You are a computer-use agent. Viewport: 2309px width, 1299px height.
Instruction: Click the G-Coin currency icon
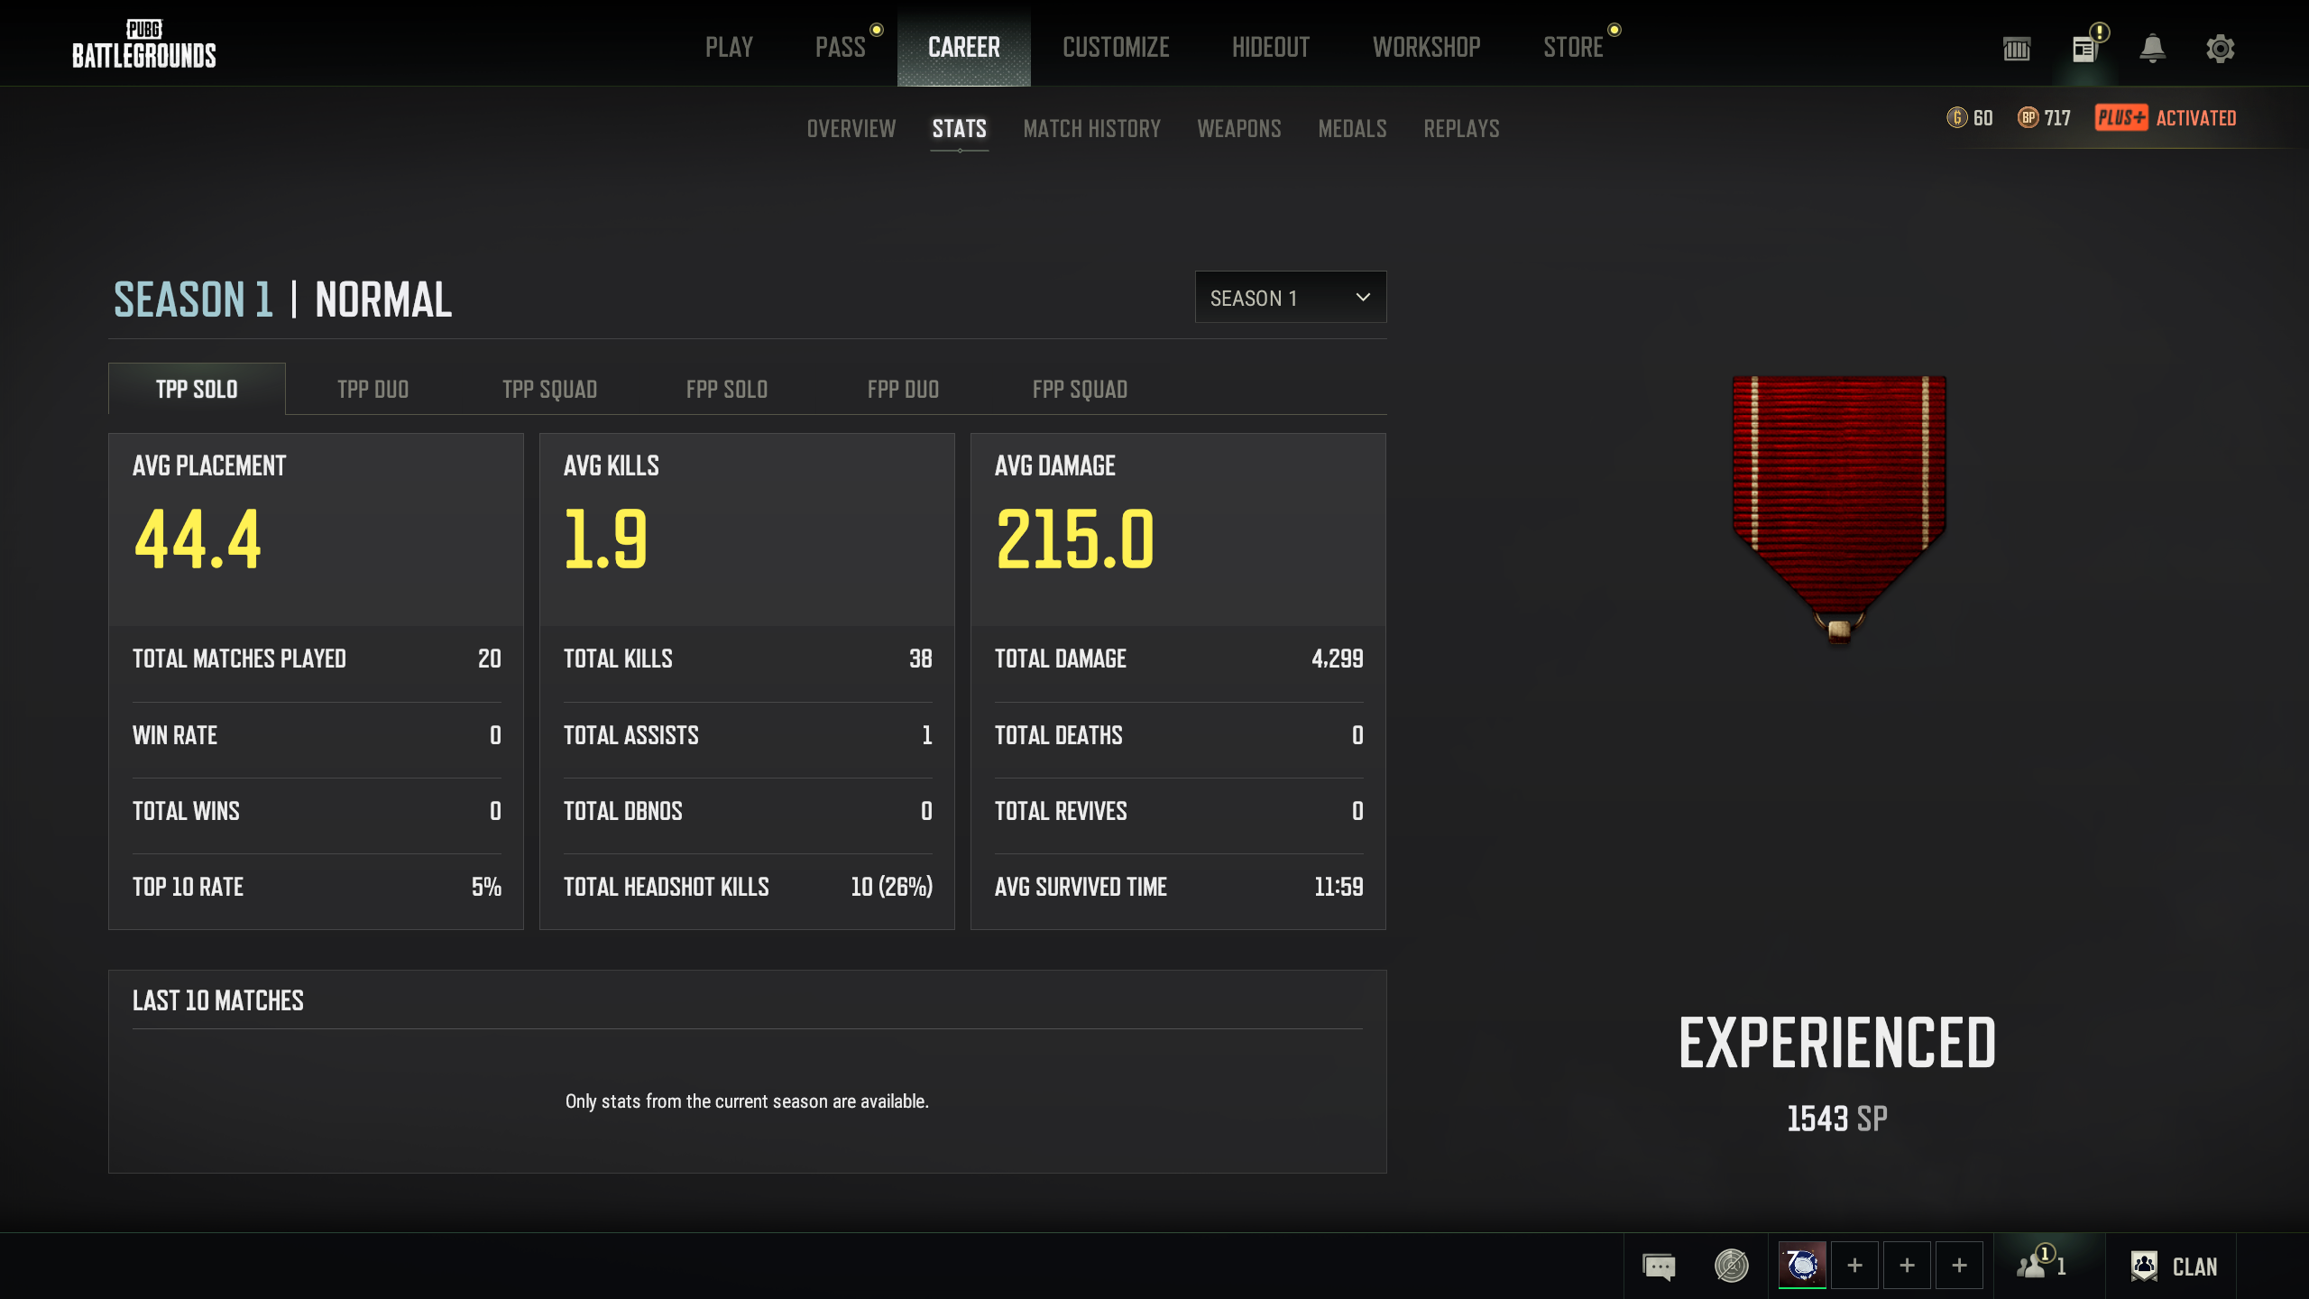[x=1956, y=118]
